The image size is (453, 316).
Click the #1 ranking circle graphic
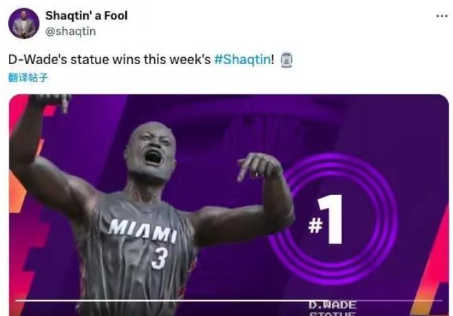click(333, 220)
